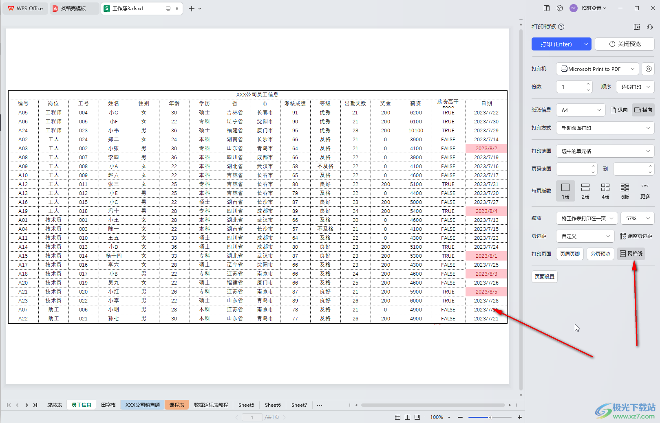Open the WPS Office home tab
Image resolution: width=660 pixels, height=423 pixels.
pos(25,9)
